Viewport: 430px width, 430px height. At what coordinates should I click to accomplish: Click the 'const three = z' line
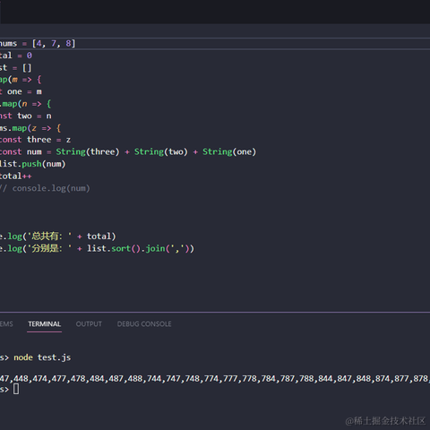tap(35, 140)
